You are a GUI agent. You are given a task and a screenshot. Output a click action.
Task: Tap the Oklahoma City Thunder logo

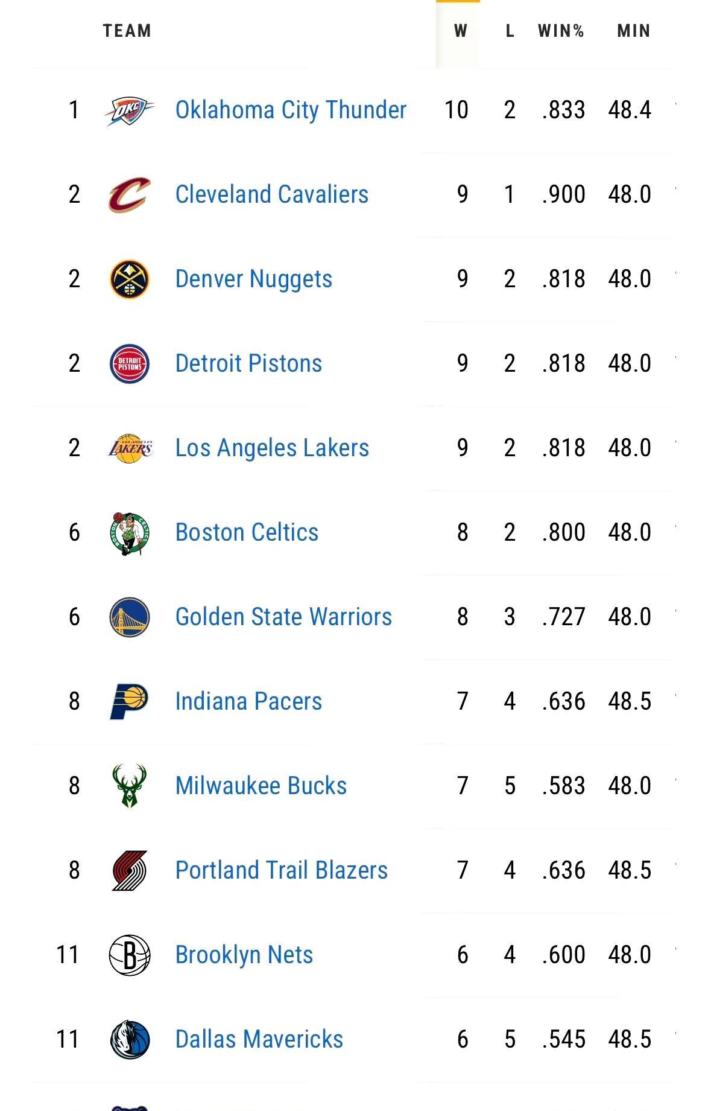click(130, 110)
